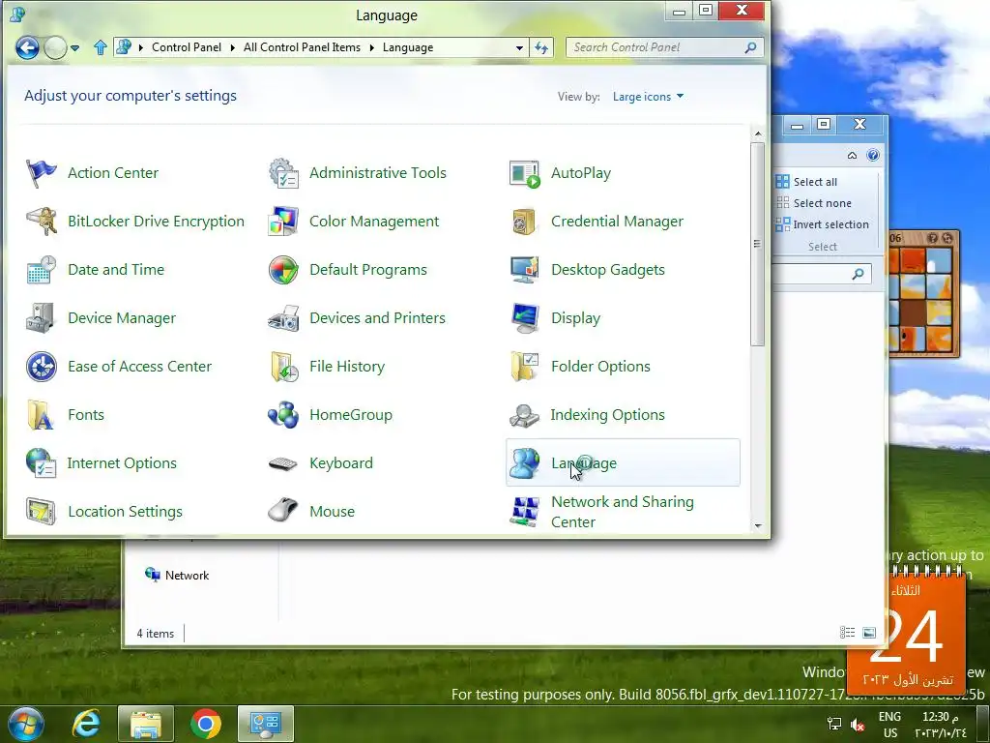
Task: Open the File History folder icon
Action: tap(283, 367)
